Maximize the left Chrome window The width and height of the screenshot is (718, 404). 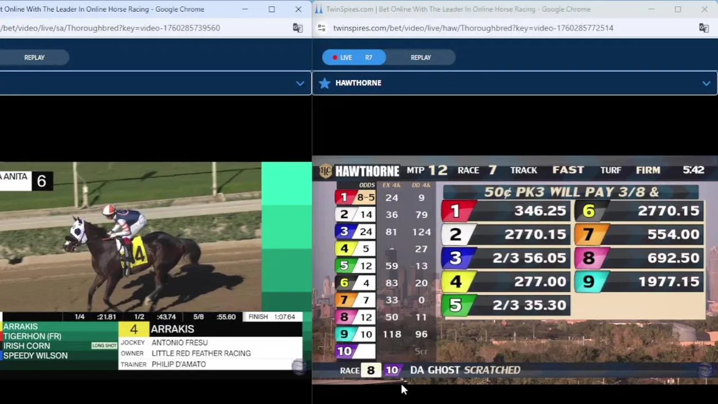[x=271, y=9]
